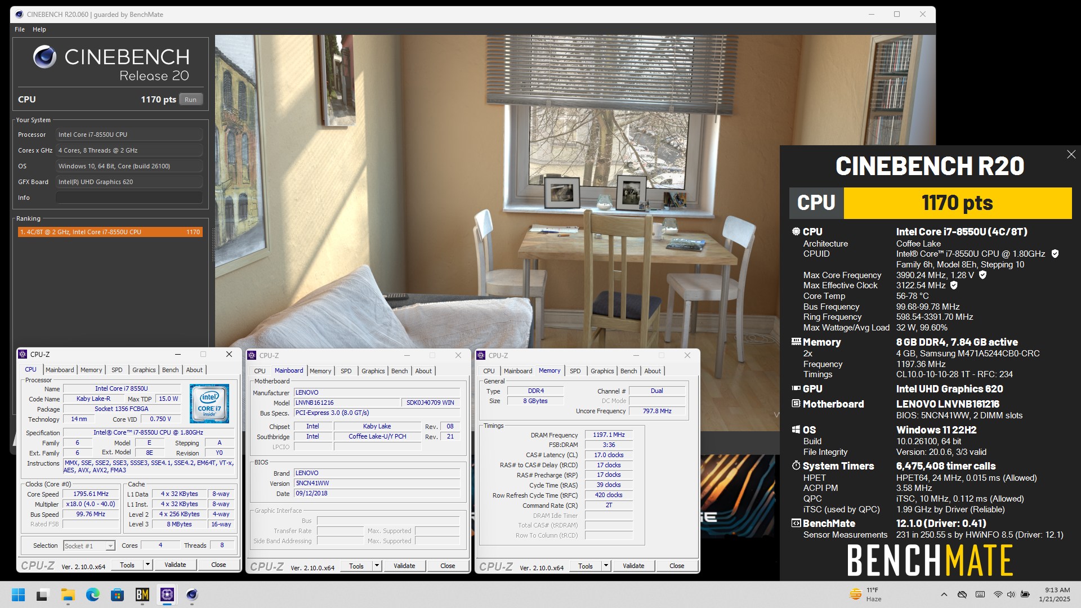Screen dimensions: 1081x608
Task: Click the CPUID verified shield in BenchMate
Action: coord(1055,254)
